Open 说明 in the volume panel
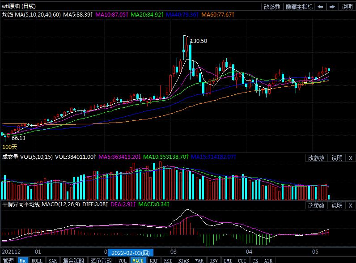 (336, 158)
